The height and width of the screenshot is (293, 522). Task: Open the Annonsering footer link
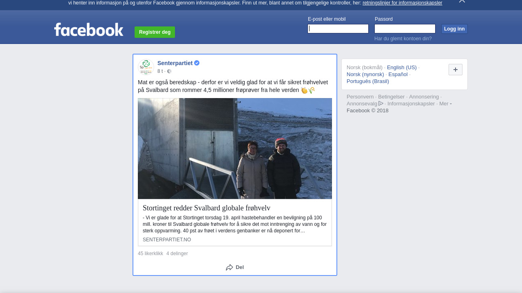[x=424, y=97]
